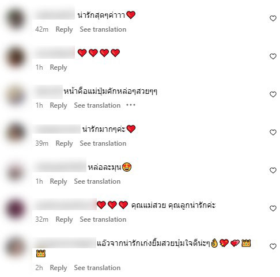Reply to the 39m comment

point(64,143)
